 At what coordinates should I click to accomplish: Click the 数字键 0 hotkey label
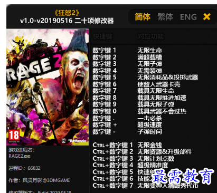click(105, 111)
